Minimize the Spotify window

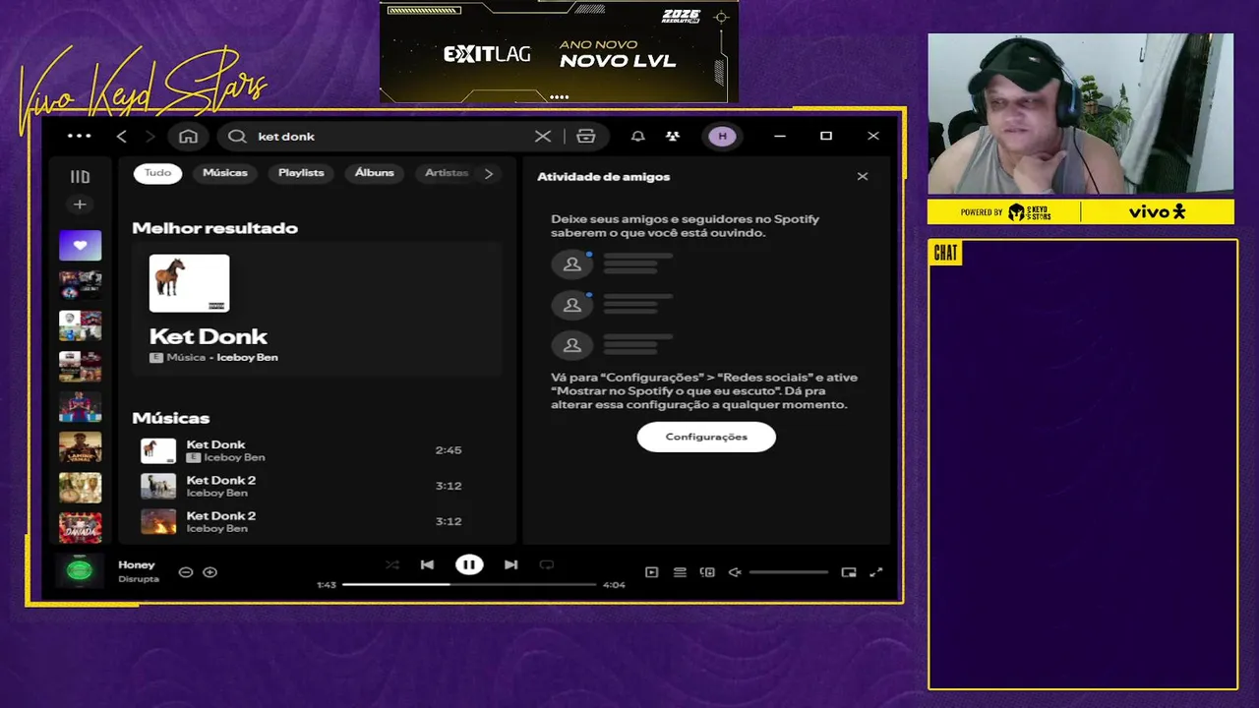780,136
